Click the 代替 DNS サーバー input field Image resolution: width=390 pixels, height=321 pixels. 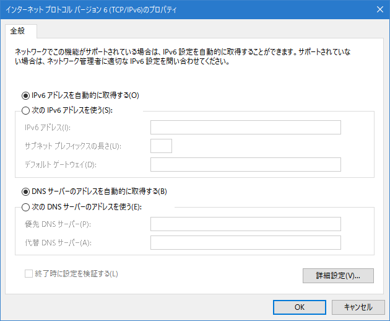pos(246,242)
